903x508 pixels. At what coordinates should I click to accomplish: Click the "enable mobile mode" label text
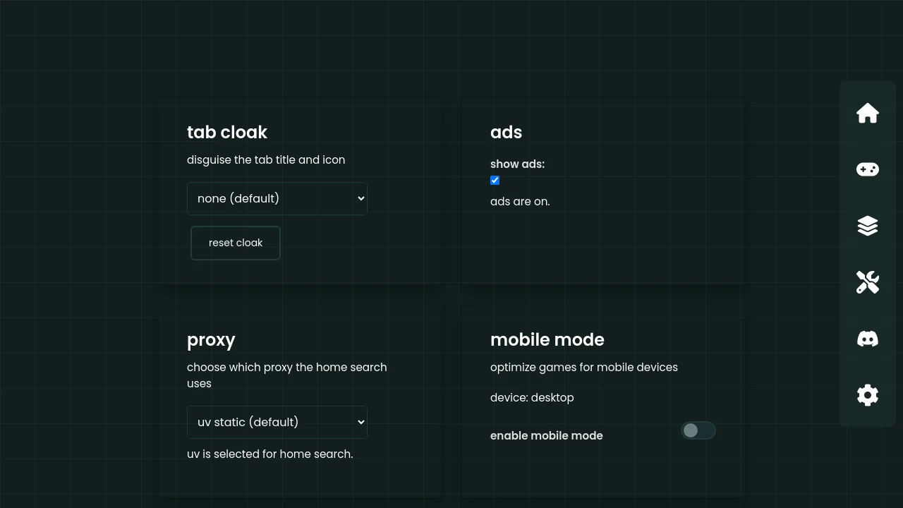click(x=546, y=435)
